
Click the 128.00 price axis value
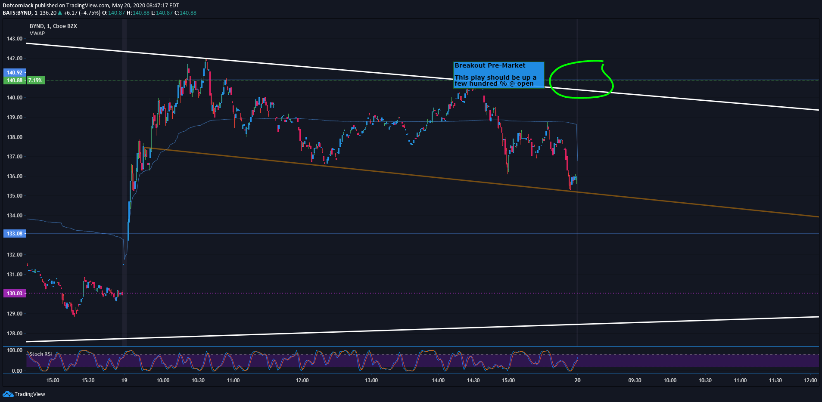tap(15, 334)
